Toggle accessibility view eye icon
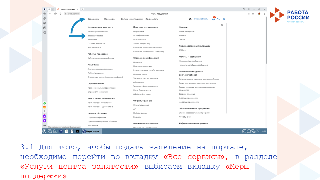320x180 pixels. [190, 19]
